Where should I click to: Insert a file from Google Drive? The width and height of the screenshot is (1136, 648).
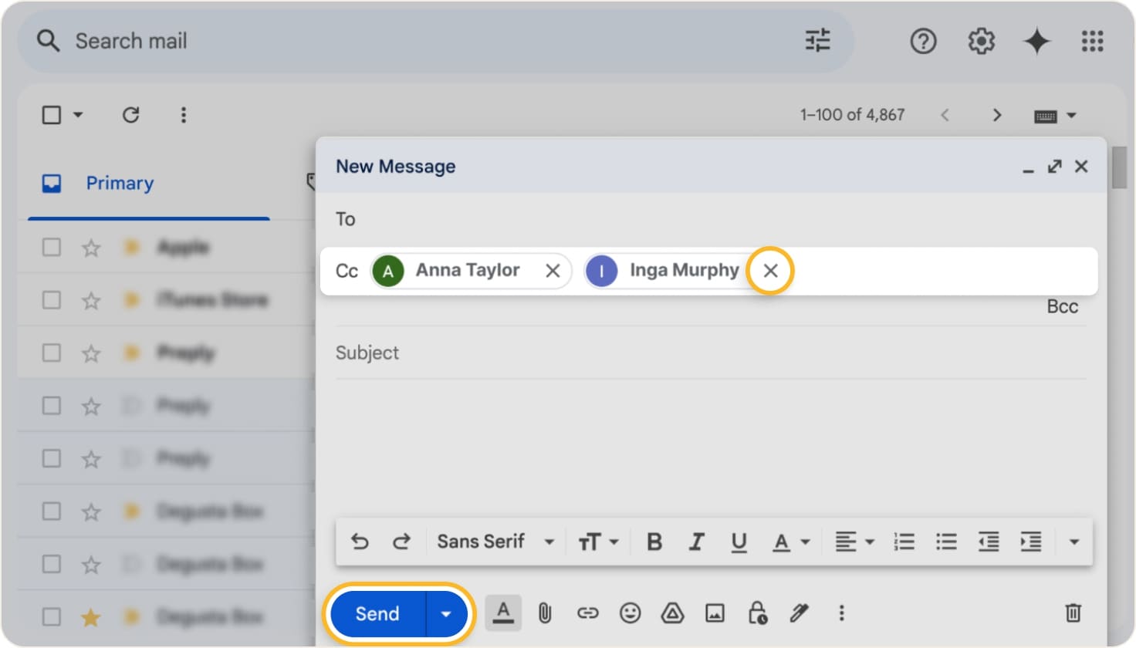pos(672,613)
